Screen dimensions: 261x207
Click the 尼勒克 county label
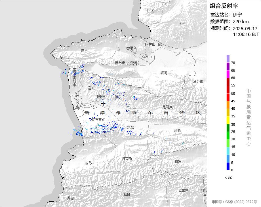[x=168, y=107]
